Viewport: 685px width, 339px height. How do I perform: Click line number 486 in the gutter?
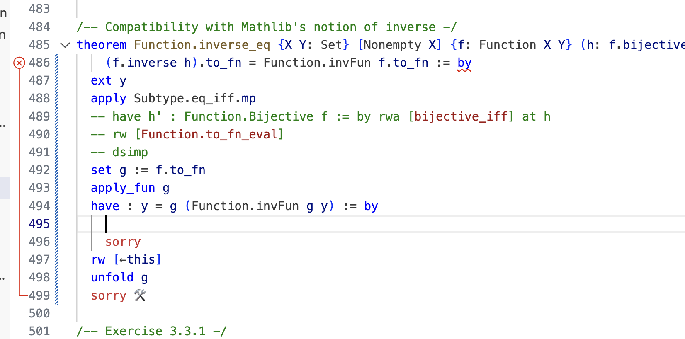pos(39,63)
